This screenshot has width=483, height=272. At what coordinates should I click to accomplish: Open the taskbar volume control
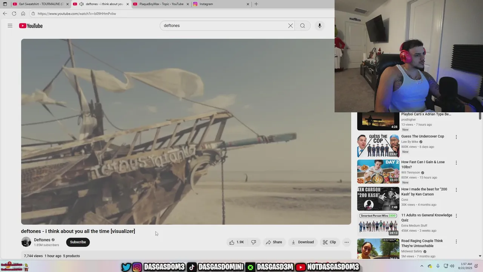pyautogui.click(x=452, y=266)
